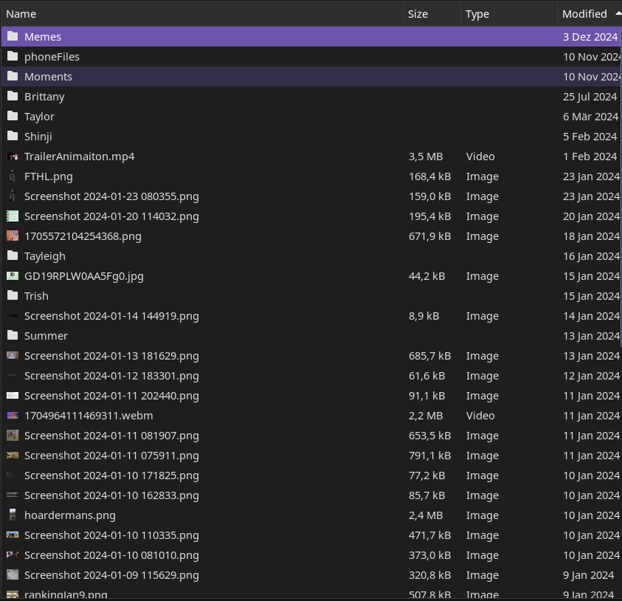Click the 6 Mär 2024 modified date

click(590, 117)
